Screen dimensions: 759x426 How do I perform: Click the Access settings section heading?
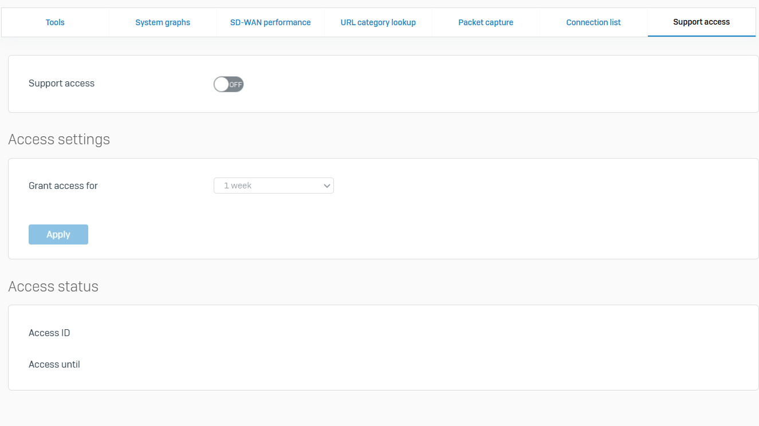click(x=59, y=139)
